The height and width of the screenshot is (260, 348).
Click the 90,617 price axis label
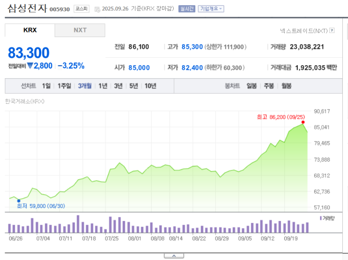[322, 111]
